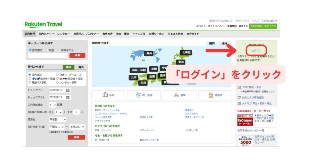Open the check-out calendar icon
Viewport: 311px width, 163px height.
tap(68, 98)
